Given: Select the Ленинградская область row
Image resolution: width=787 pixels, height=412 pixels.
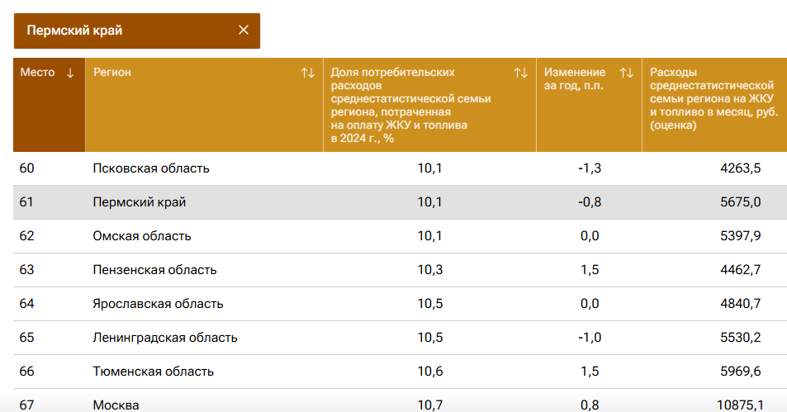Looking at the screenshot, I should coord(165,338).
